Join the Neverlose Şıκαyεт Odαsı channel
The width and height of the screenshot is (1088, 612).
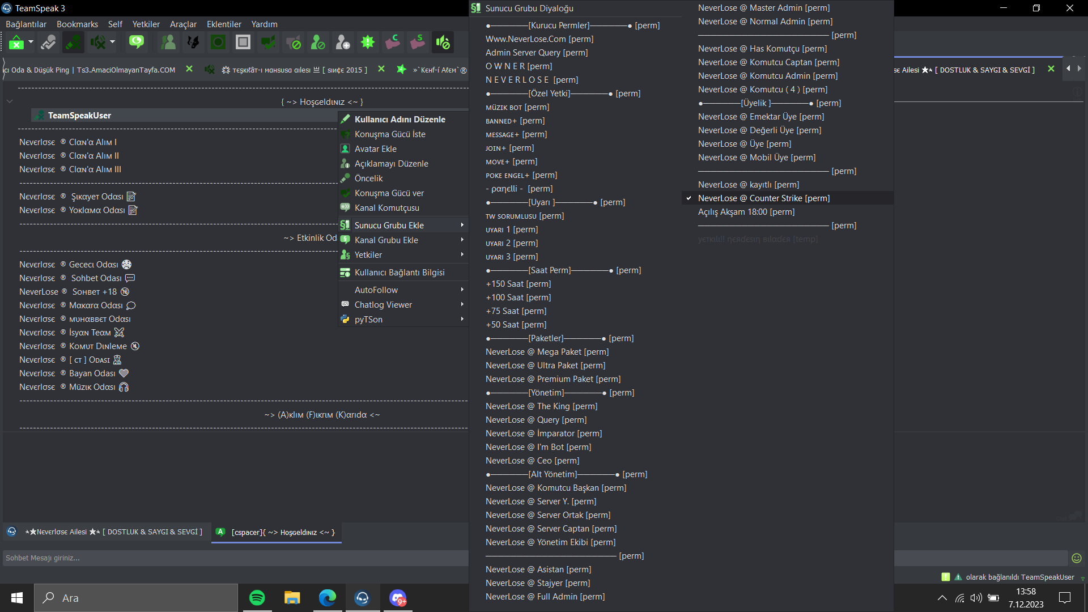point(78,197)
